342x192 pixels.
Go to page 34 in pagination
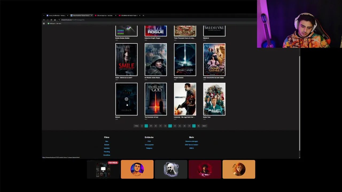175,126
